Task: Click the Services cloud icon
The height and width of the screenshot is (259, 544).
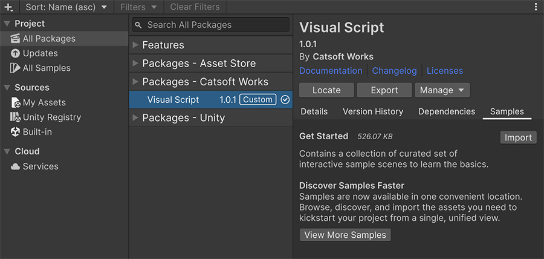Action: point(15,166)
